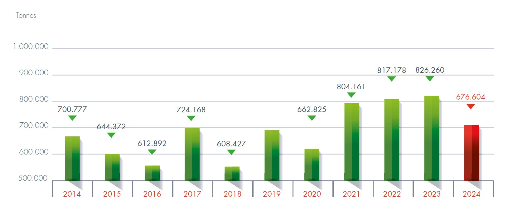This screenshot has height=211, width=513.
Task: Select the arrow marker below 608.427
Action: coord(231,152)
